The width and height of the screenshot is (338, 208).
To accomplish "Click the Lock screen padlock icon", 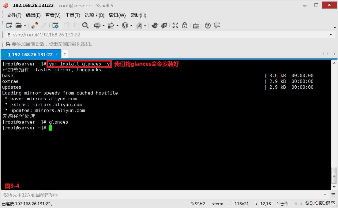I will click(185, 25).
